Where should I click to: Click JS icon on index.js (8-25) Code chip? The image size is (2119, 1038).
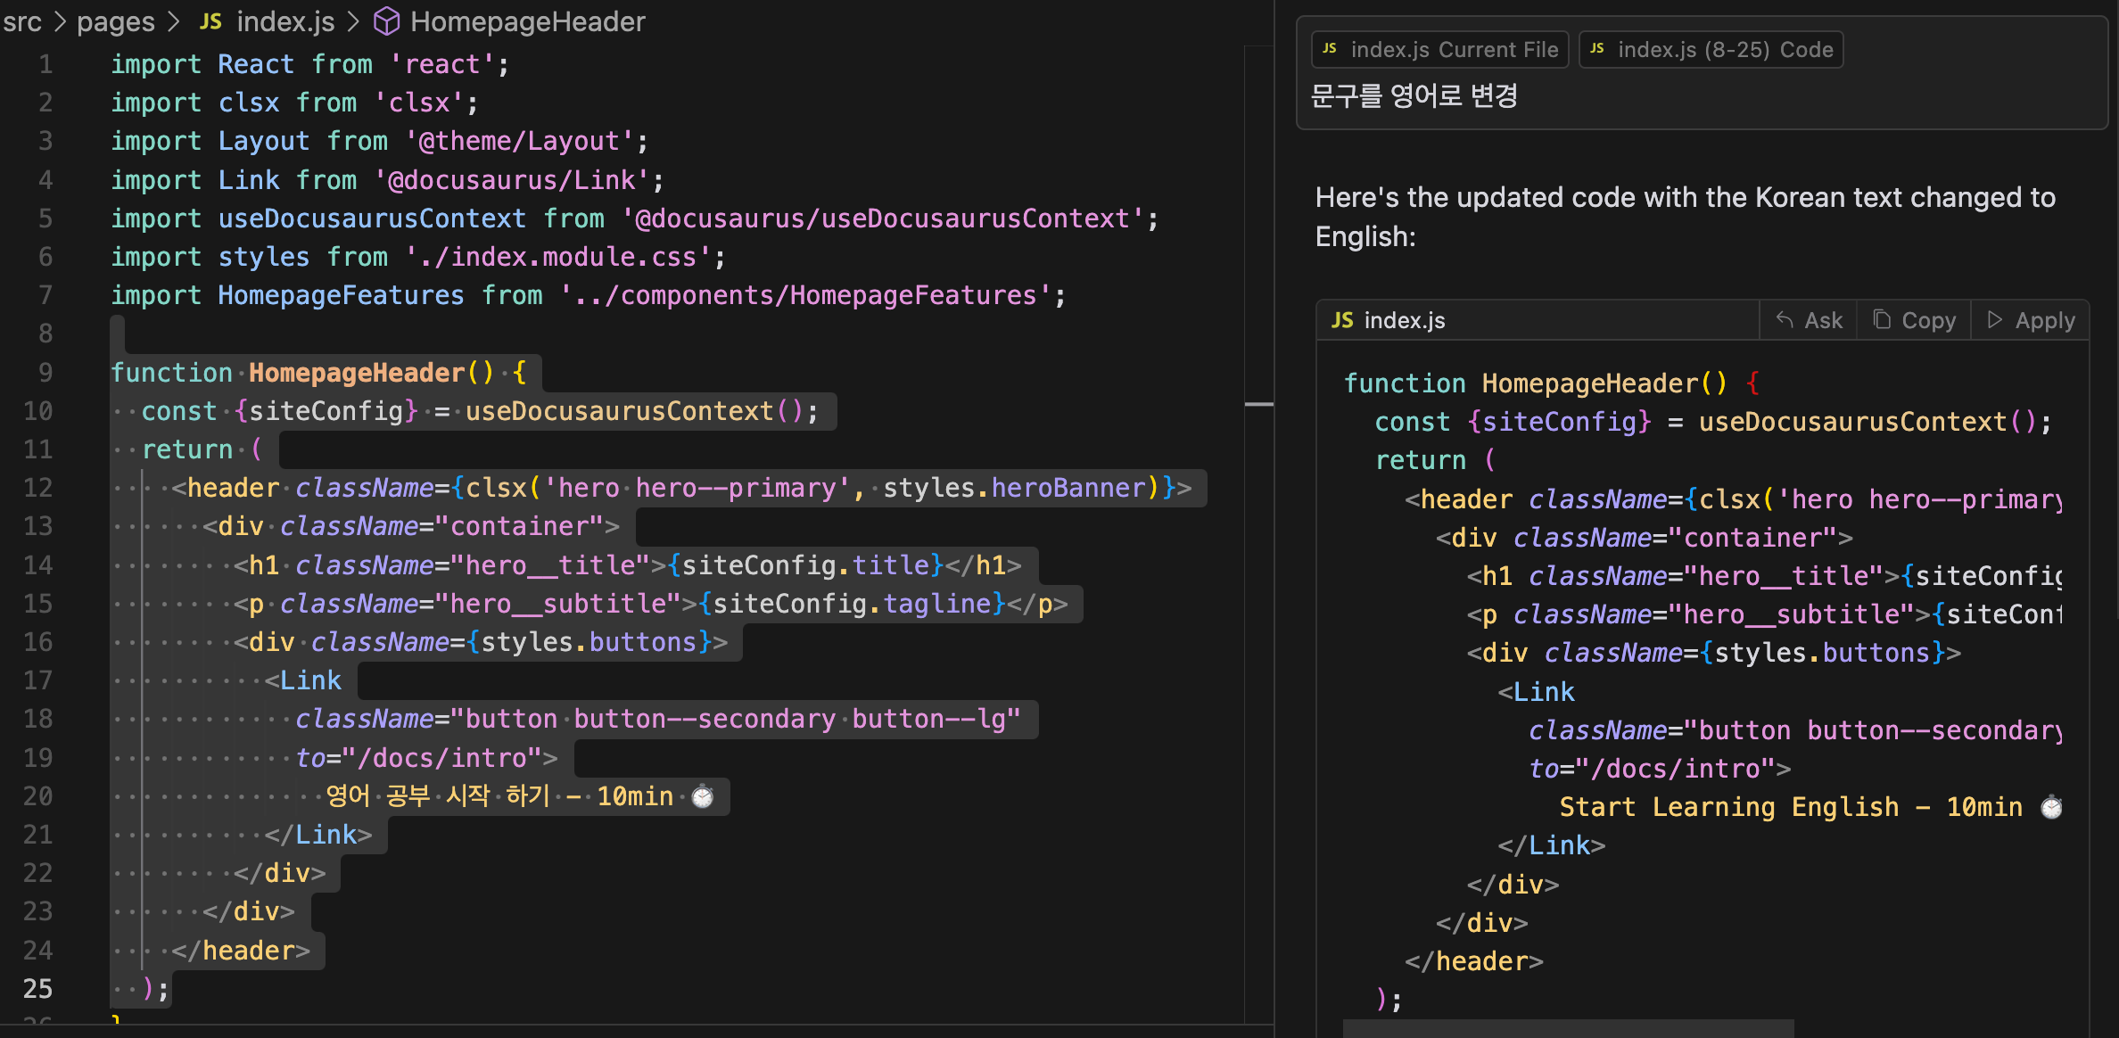(x=1597, y=49)
